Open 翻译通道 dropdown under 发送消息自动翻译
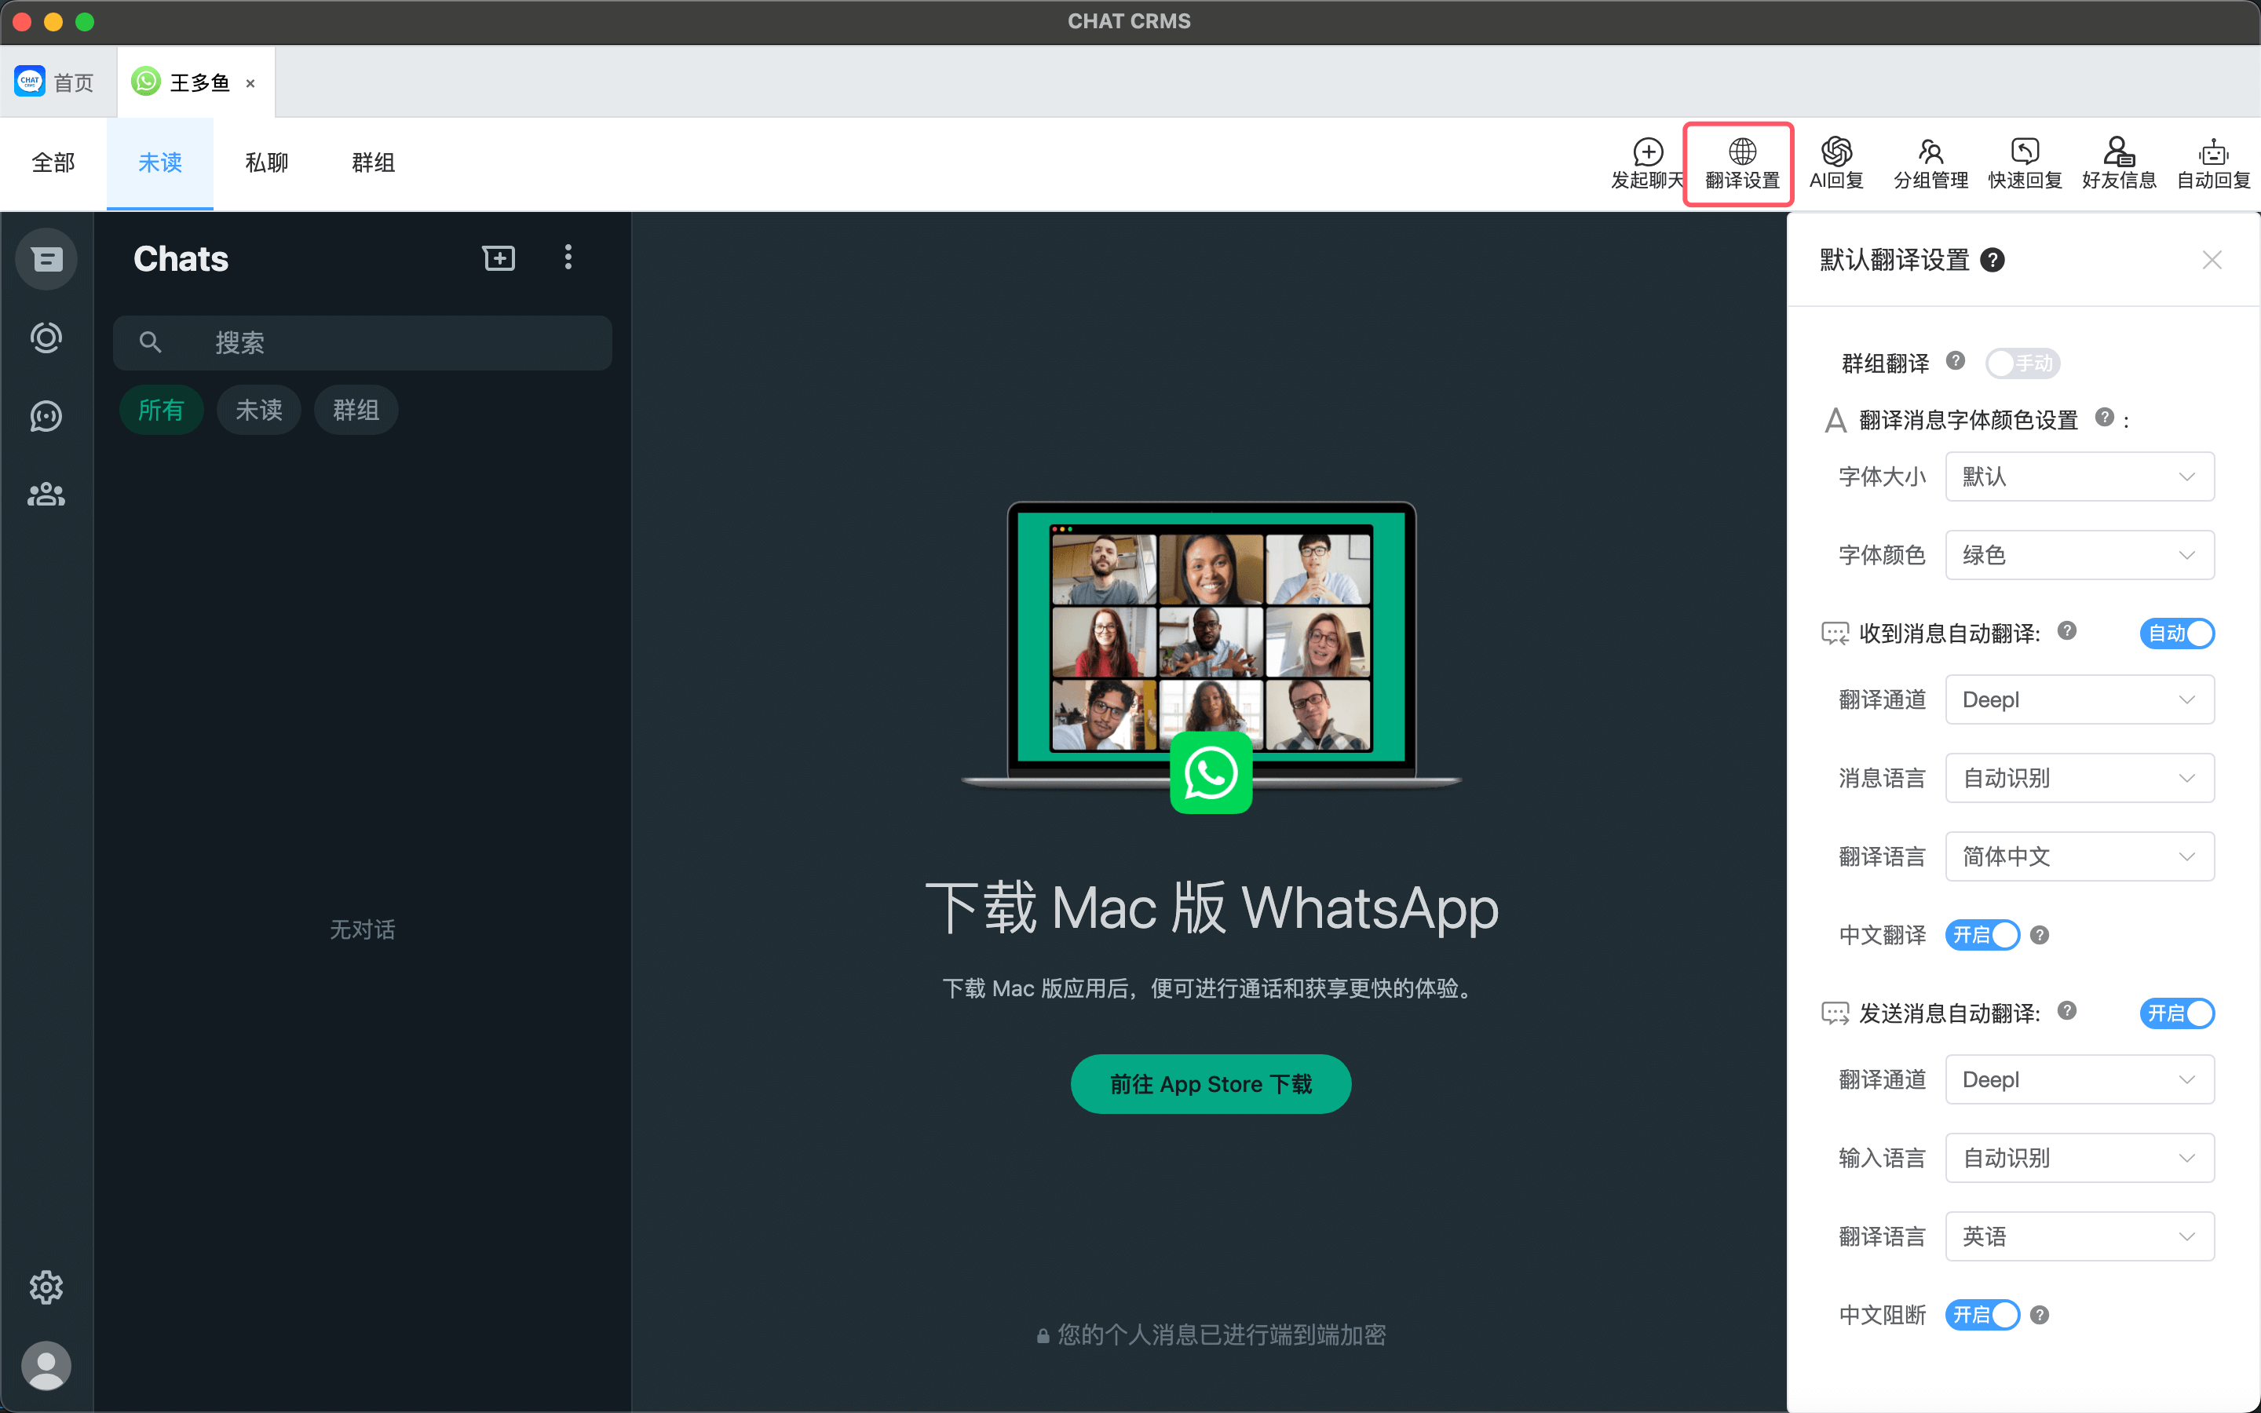 tap(2080, 1079)
